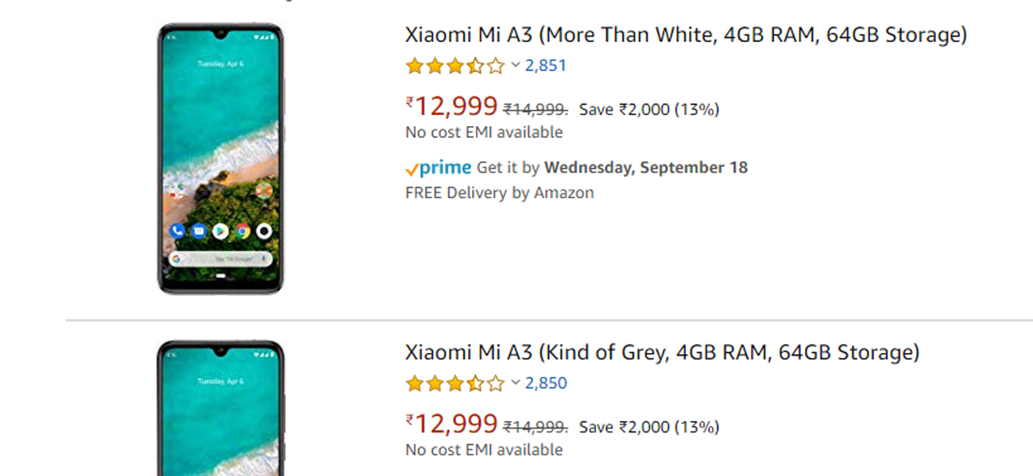Click the struck-through ₹14,999 price on the White listing

pos(536,109)
